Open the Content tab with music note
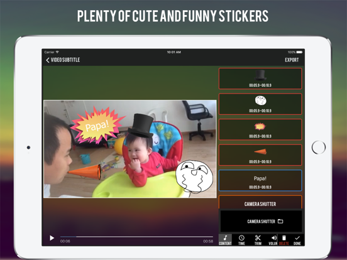 (225, 240)
